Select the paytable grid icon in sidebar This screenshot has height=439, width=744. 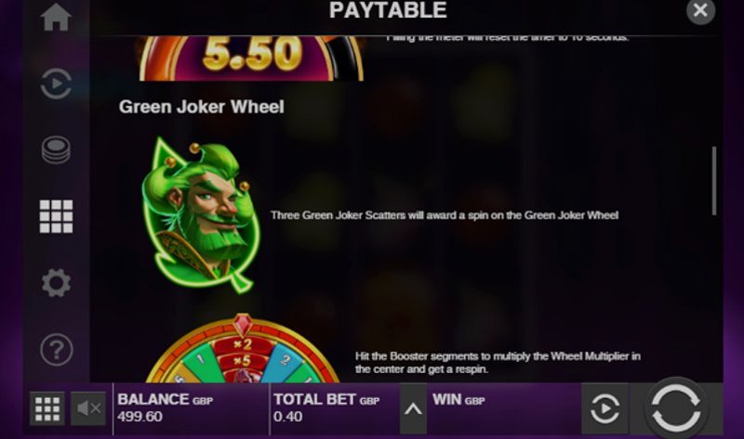[x=56, y=216]
